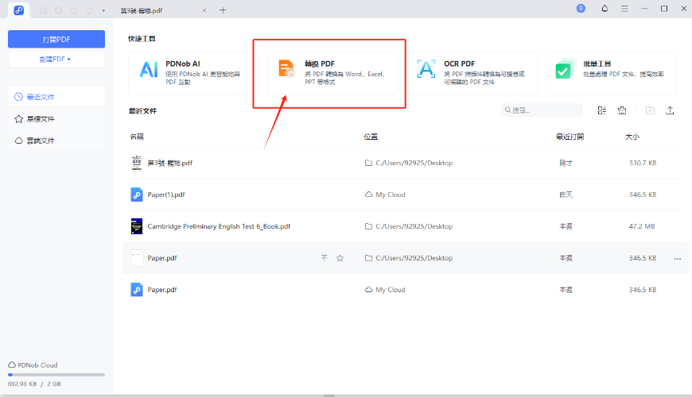Open the PDNob AI quick tool

pos(188,72)
